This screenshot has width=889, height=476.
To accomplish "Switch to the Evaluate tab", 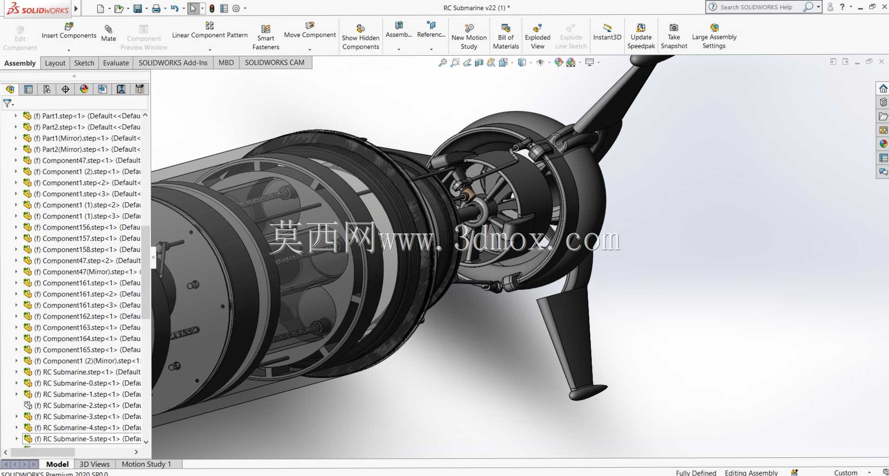I will [116, 63].
